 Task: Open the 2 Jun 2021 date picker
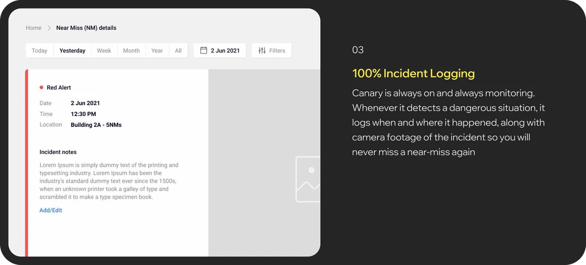219,50
